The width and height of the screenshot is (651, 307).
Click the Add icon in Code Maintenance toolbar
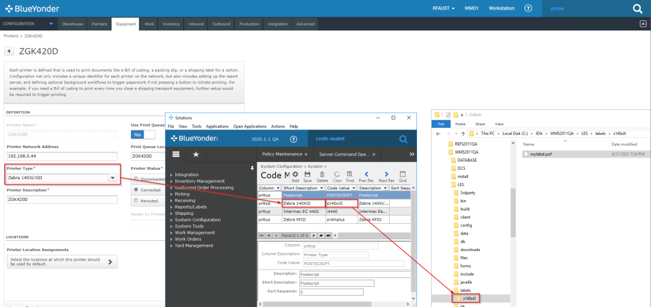(x=295, y=175)
